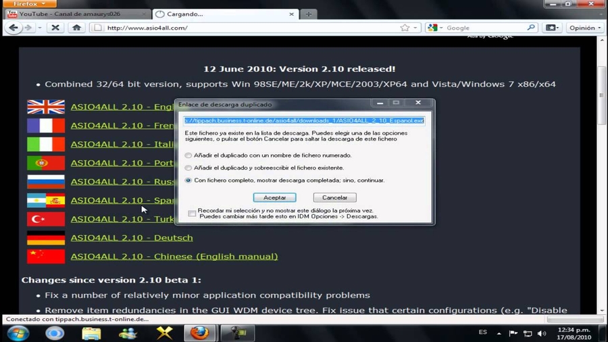Open Windows Explorer folder from taskbar
608x342 pixels.
click(x=91, y=333)
